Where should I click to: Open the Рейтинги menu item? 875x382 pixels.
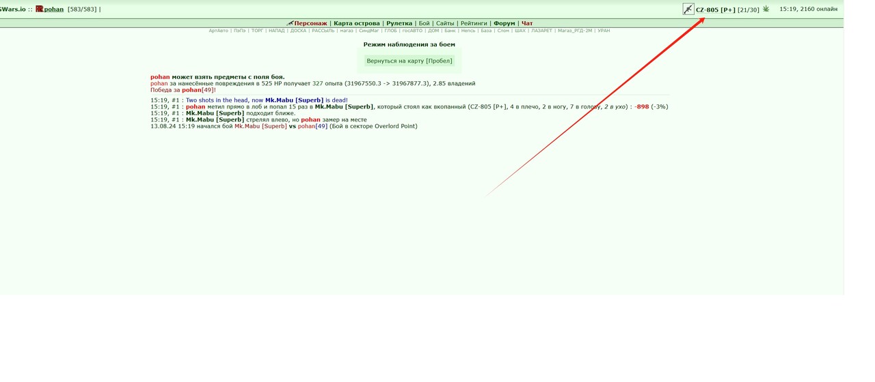pos(474,23)
